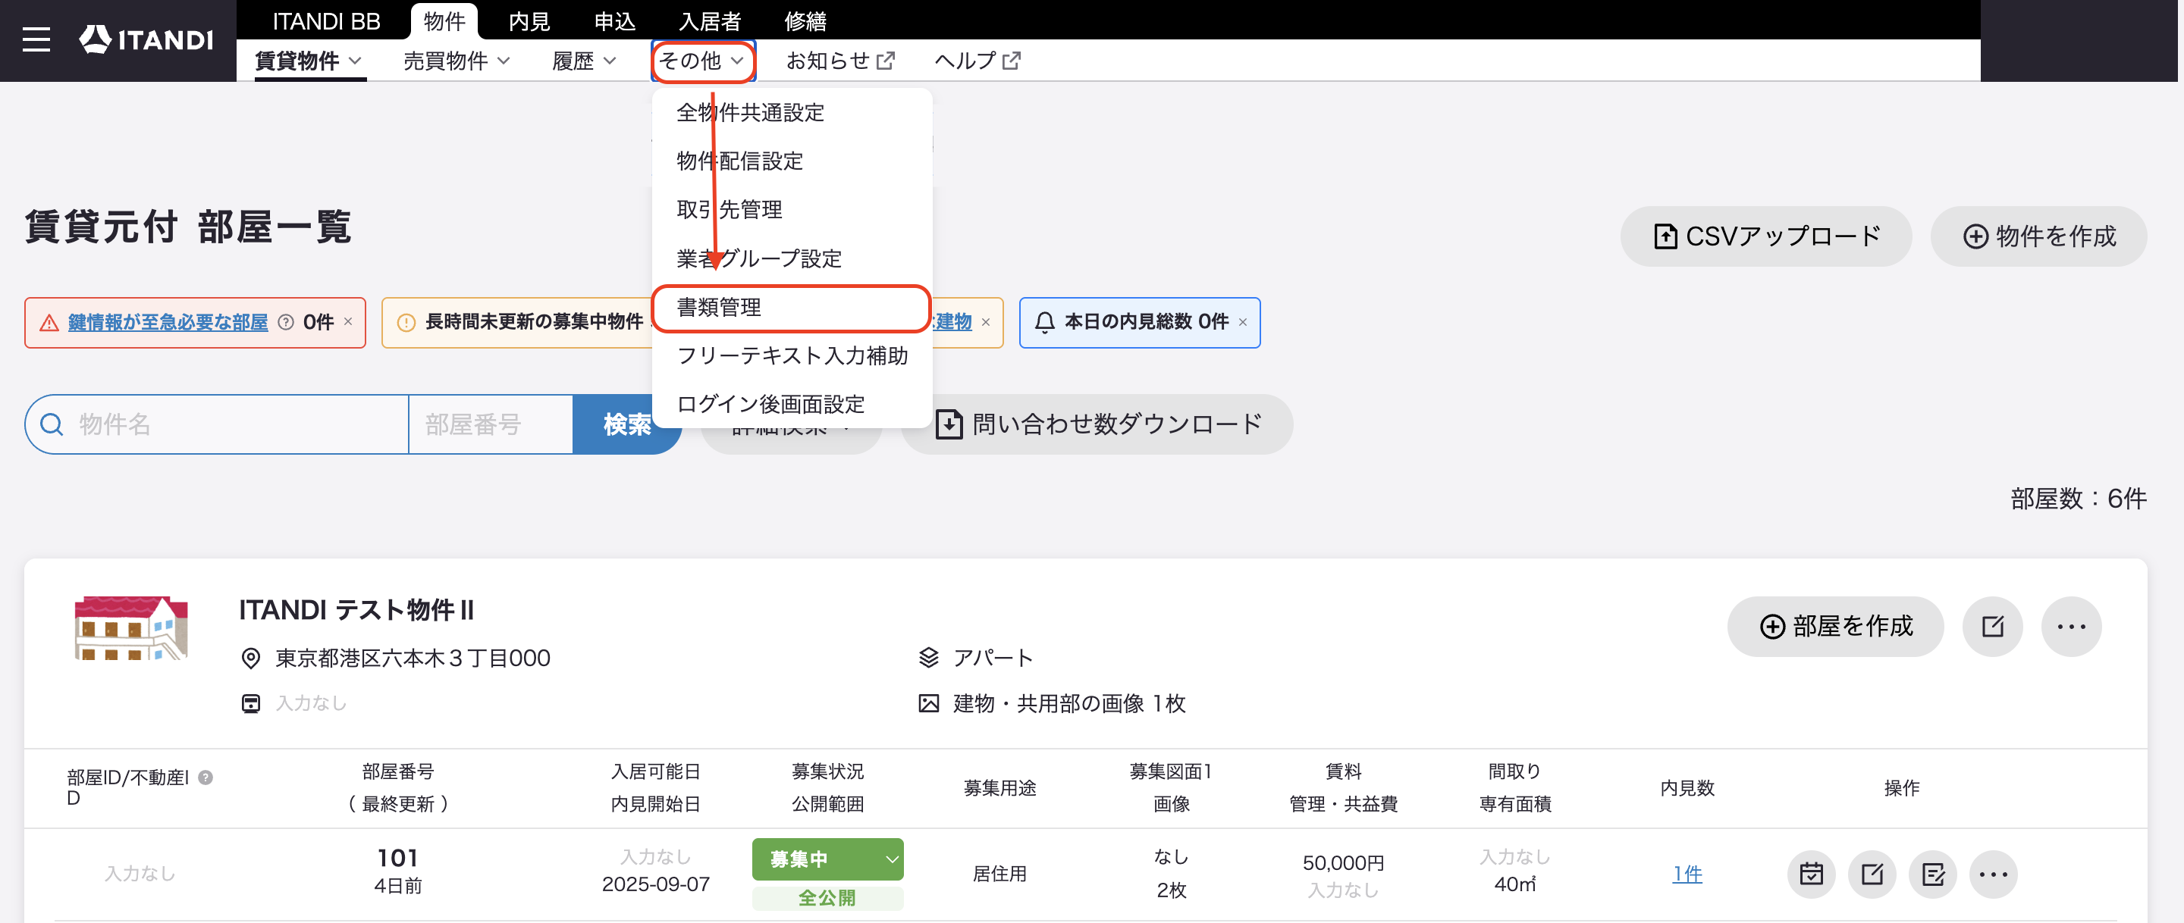Select 全物件共通設定 from the menu
The width and height of the screenshot is (2184, 923).
click(x=792, y=113)
